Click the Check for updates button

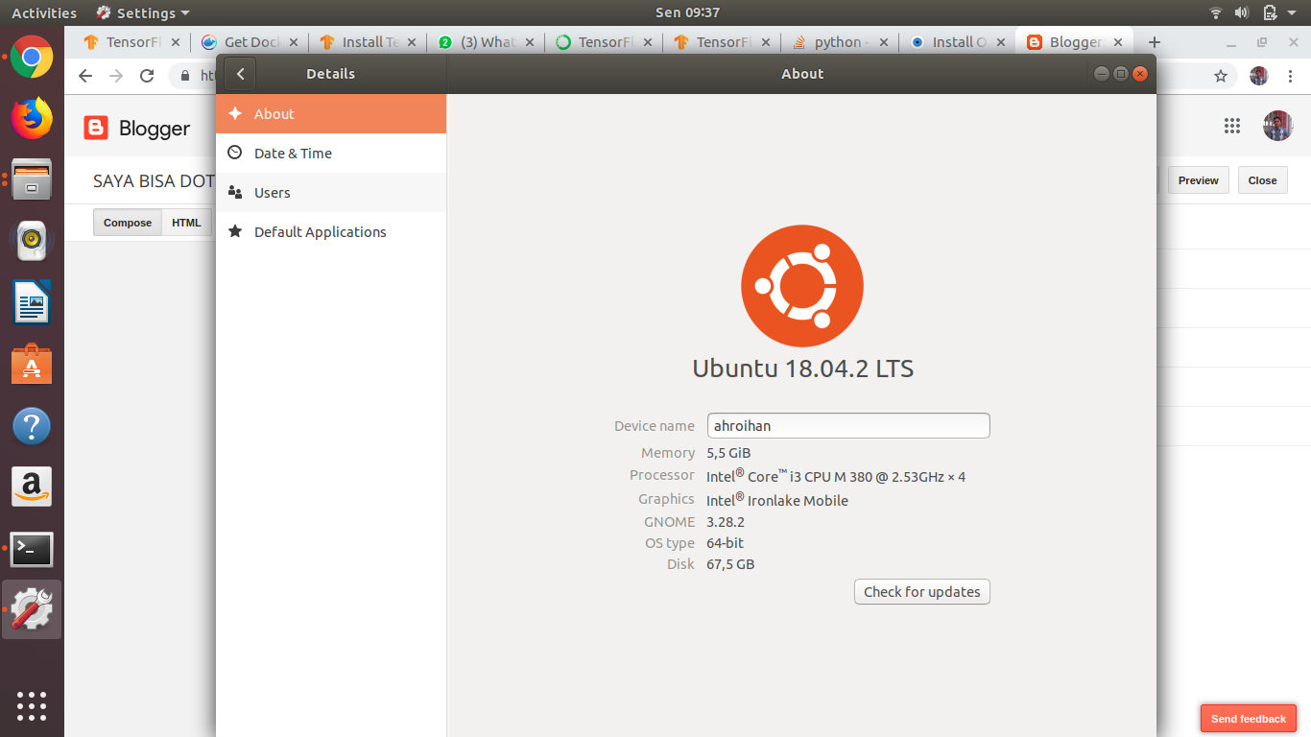pos(921,591)
